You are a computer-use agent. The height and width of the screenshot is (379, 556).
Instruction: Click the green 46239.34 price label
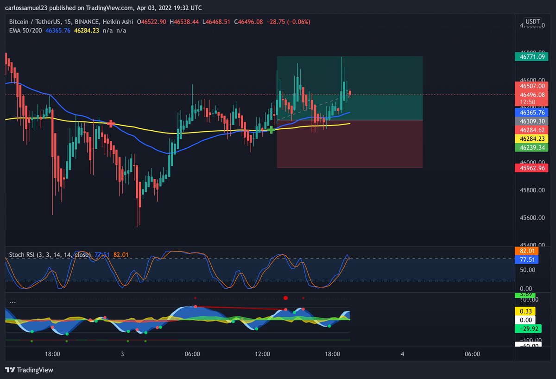point(531,147)
